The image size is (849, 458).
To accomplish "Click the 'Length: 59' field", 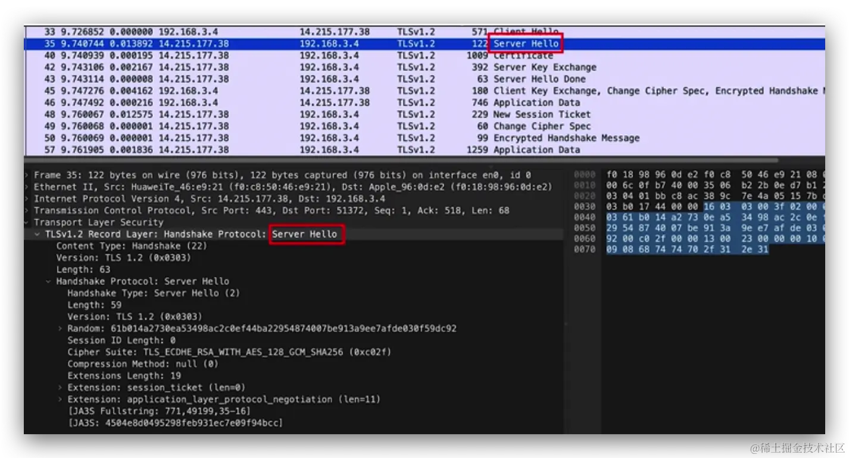I will tap(95, 305).
